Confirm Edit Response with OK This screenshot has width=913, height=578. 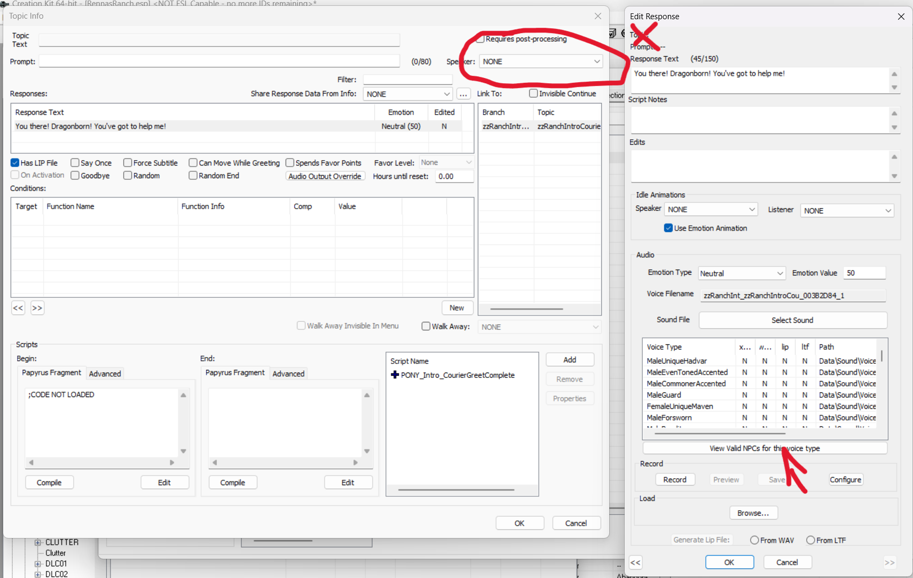point(729,562)
